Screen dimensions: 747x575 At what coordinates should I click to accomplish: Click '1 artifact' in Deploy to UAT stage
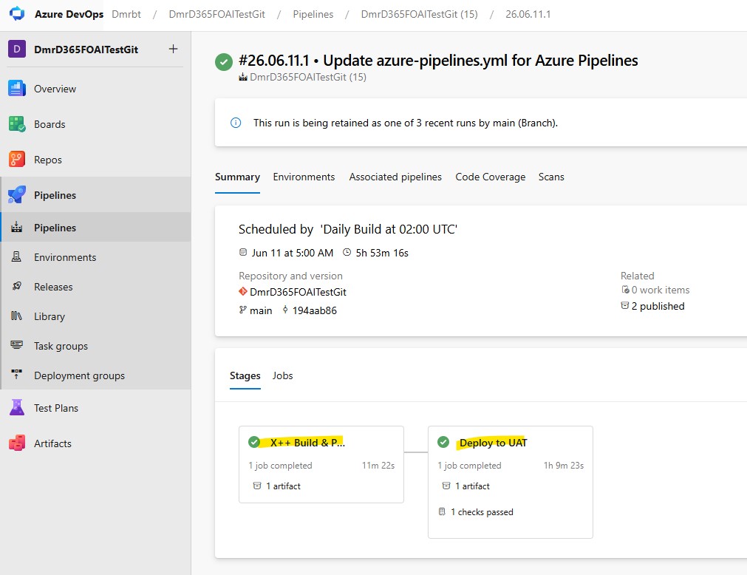click(x=472, y=486)
